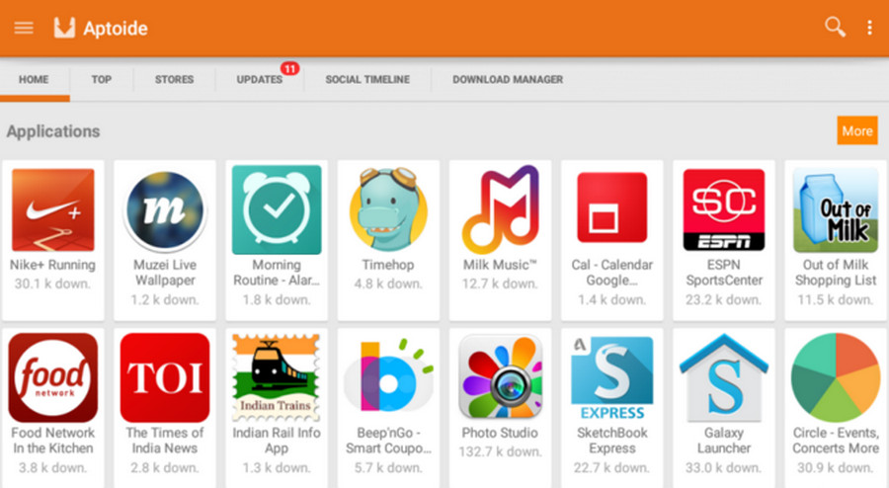
Task: Open the hamburger navigation menu
Action: pos(23,28)
